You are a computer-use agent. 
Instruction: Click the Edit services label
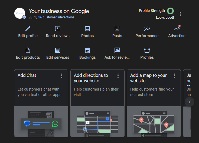tap(58, 57)
